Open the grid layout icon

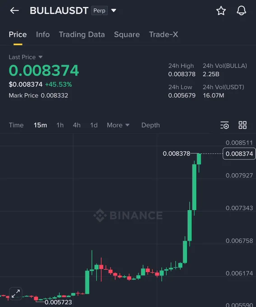click(x=242, y=125)
